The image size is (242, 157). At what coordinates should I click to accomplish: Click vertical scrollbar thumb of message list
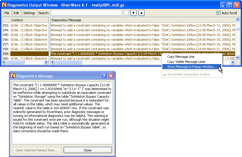point(238,29)
